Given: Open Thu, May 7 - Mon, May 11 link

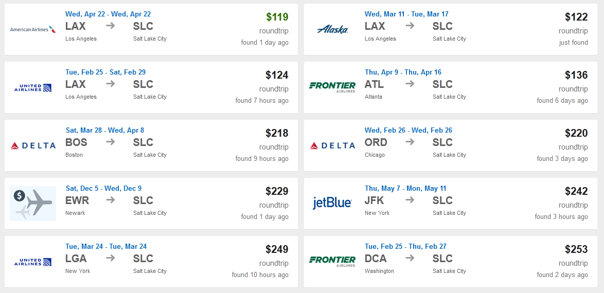Looking at the screenshot, I should point(405,188).
